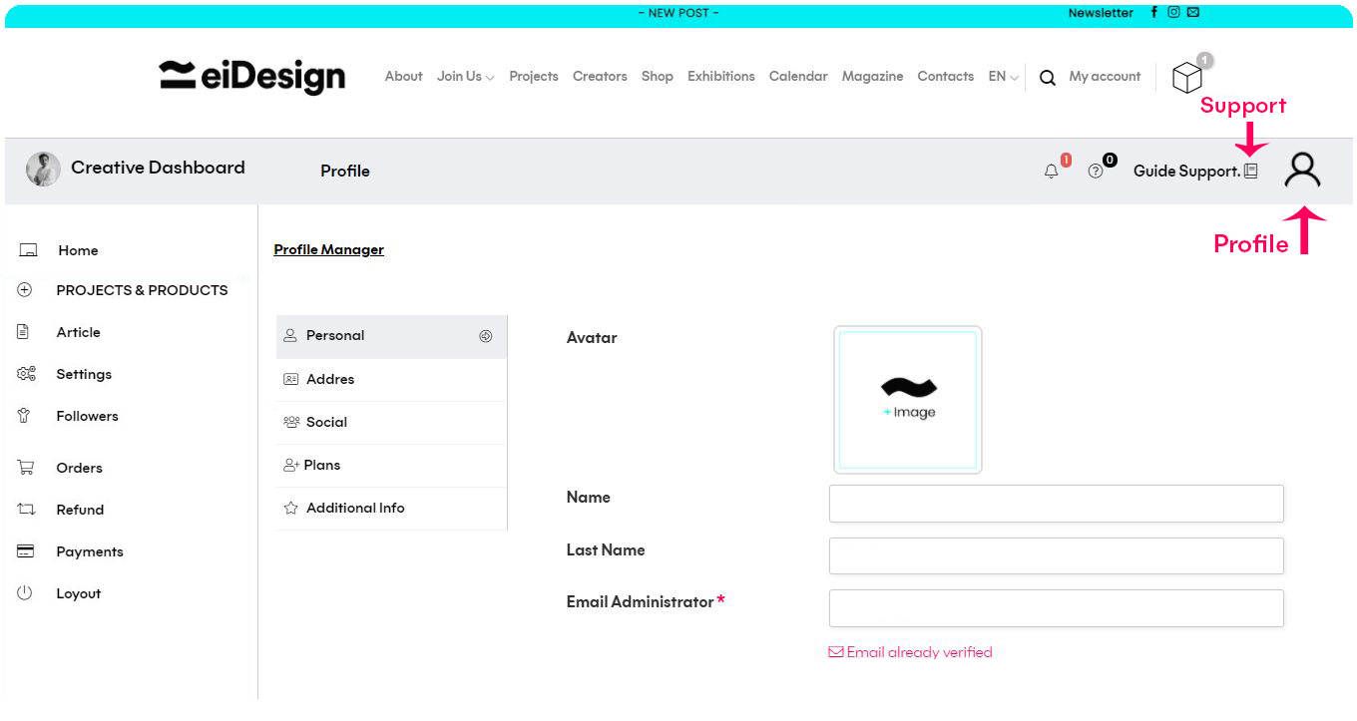The width and height of the screenshot is (1357, 721).
Task: Click the Avatar image upload box
Action: pos(908,400)
